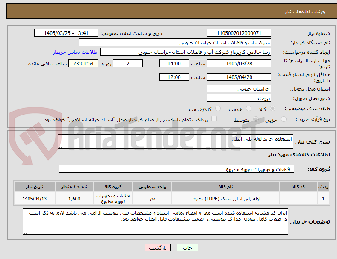
Task: Click the تاریخ نیاز column header
Action: click(35, 187)
